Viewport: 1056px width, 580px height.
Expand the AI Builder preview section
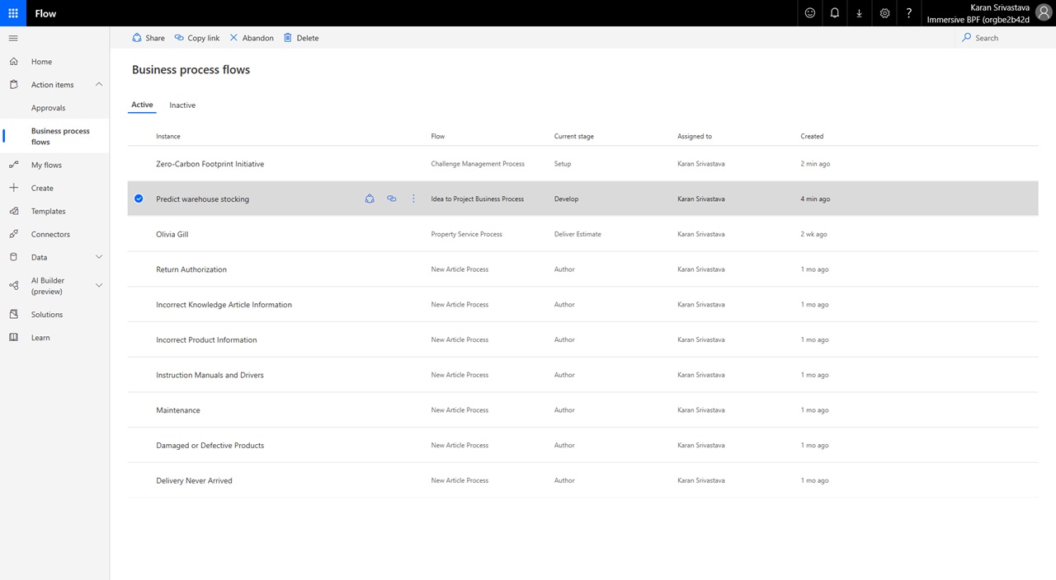click(98, 285)
